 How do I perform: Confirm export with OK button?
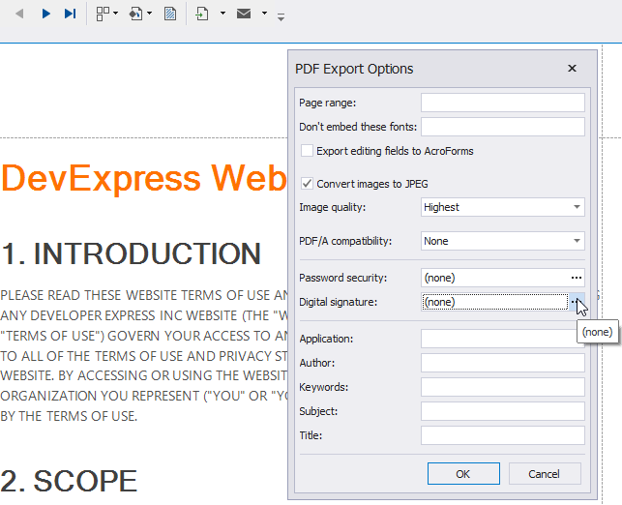point(463,474)
